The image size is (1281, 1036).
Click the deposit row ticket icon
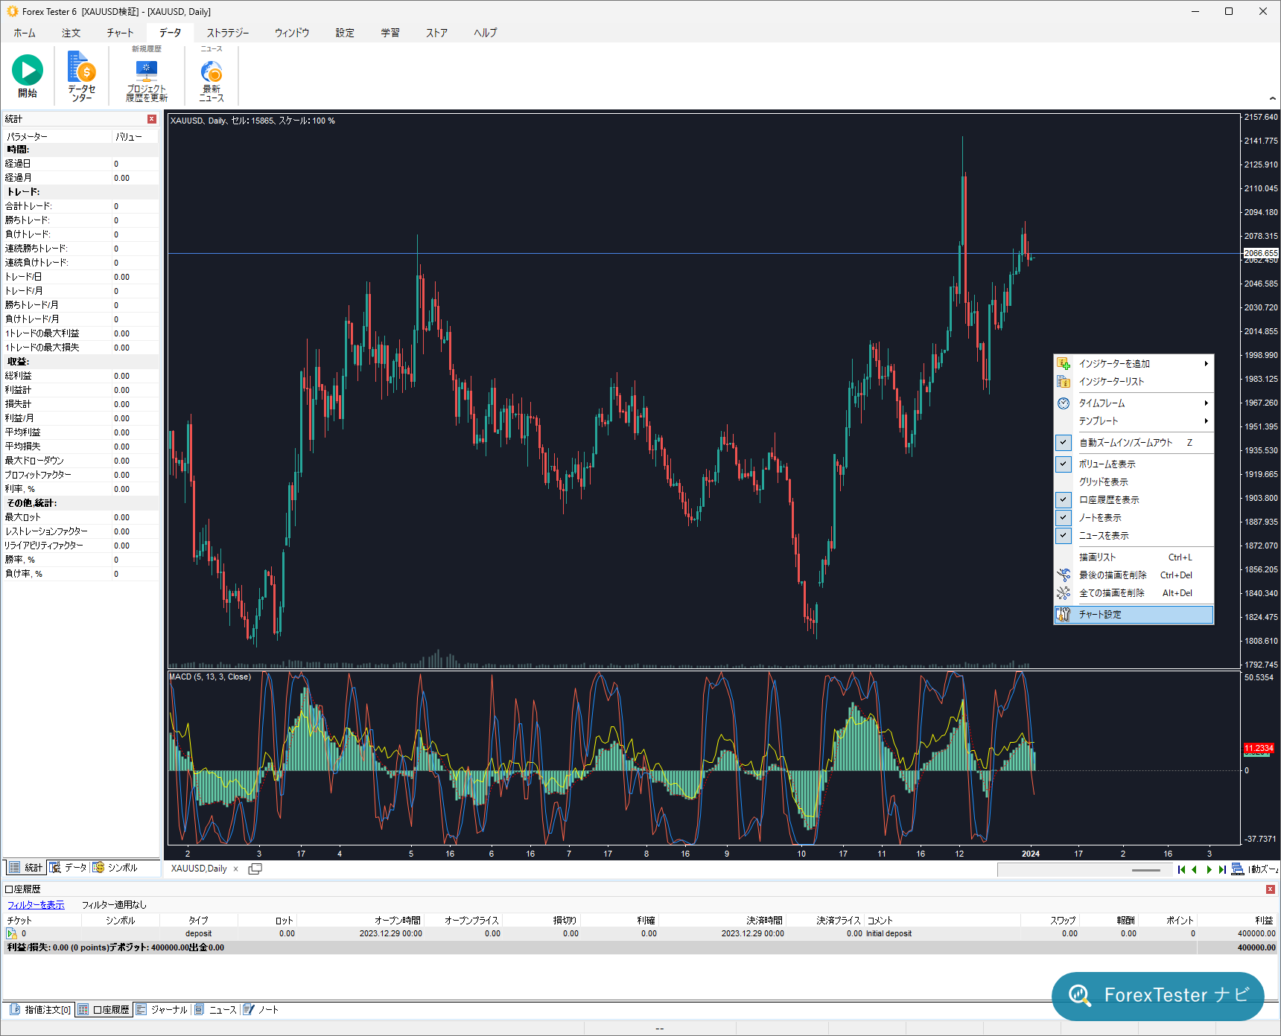coord(11,933)
